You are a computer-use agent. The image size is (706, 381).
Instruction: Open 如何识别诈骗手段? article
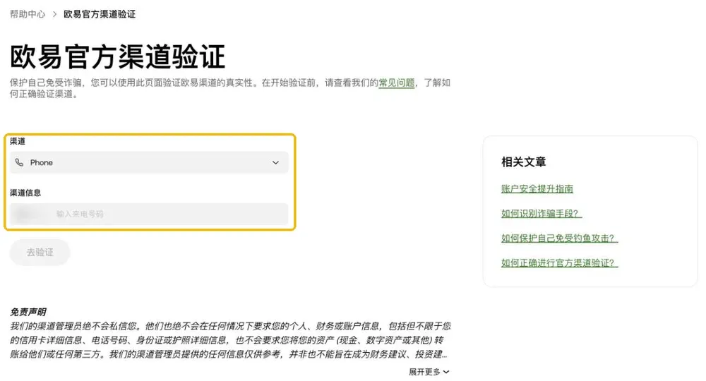(x=542, y=214)
